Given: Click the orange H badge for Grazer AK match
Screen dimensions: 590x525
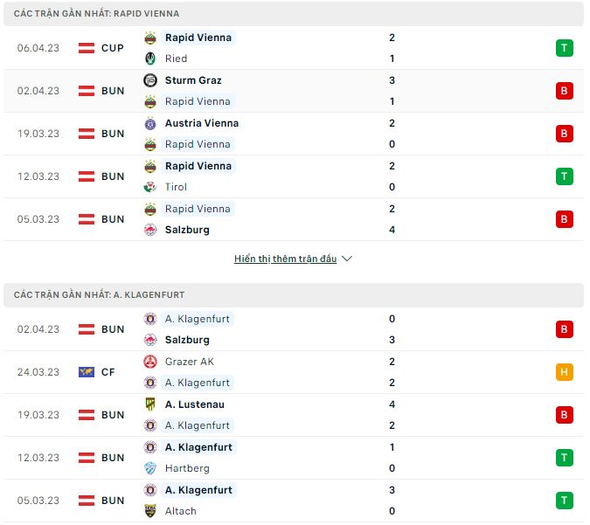Looking at the screenshot, I should pyautogui.click(x=564, y=372).
